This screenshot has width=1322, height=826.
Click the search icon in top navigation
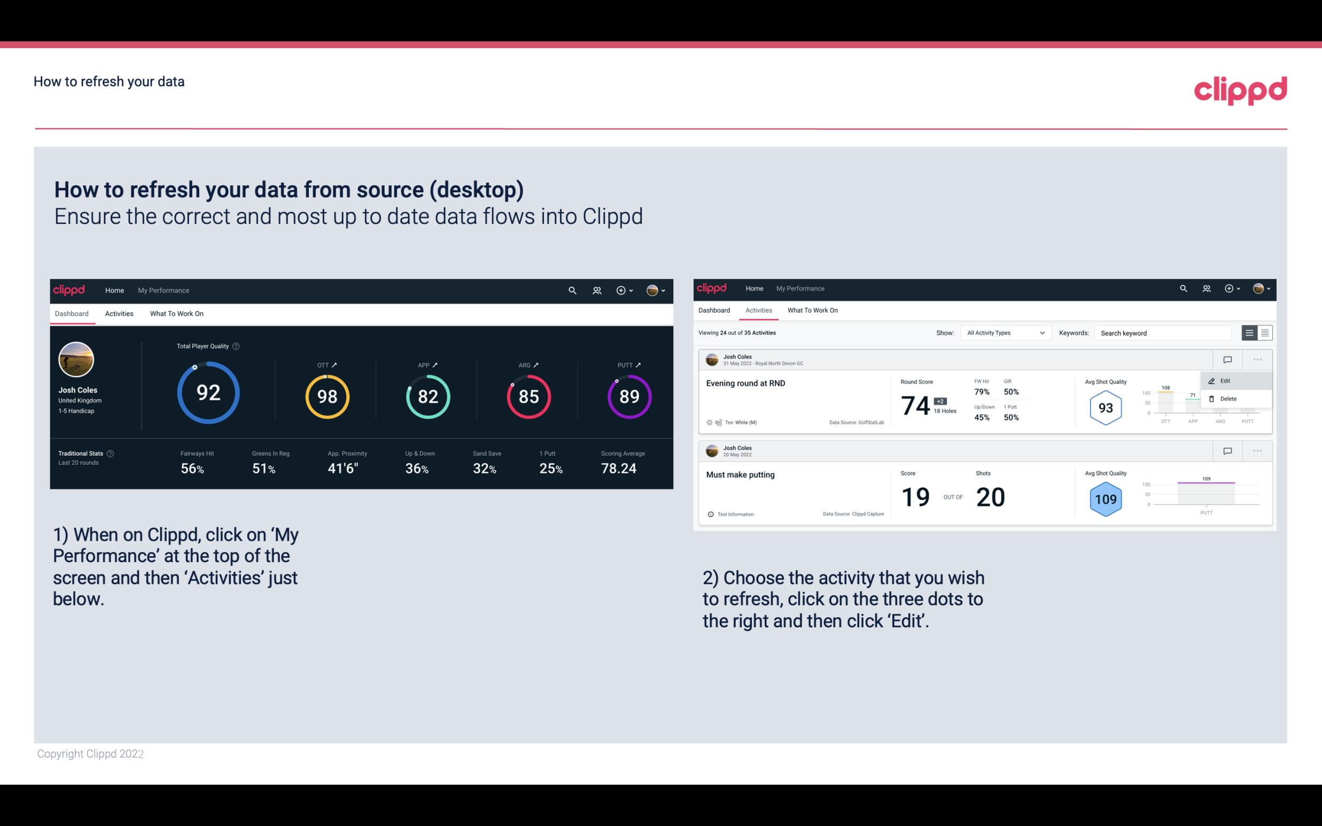point(571,289)
